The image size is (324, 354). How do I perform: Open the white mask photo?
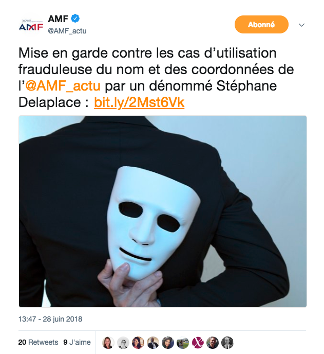tap(163, 211)
